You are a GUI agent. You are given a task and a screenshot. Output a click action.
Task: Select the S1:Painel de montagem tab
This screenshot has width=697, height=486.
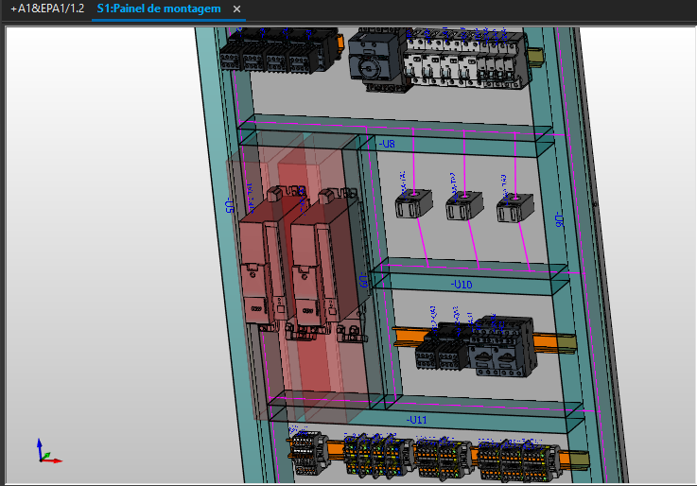coord(159,9)
